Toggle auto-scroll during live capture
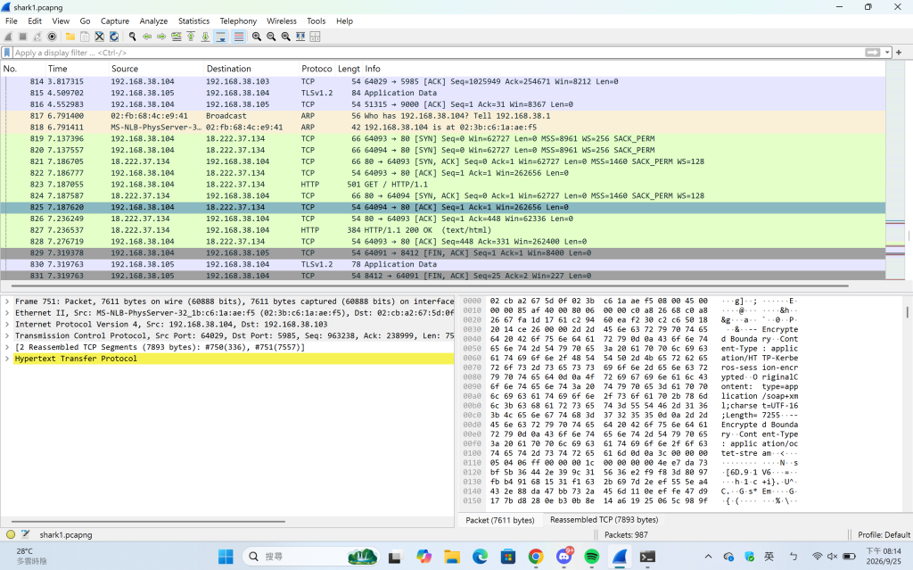This screenshot has width=913, height=570. coord(221,37)
